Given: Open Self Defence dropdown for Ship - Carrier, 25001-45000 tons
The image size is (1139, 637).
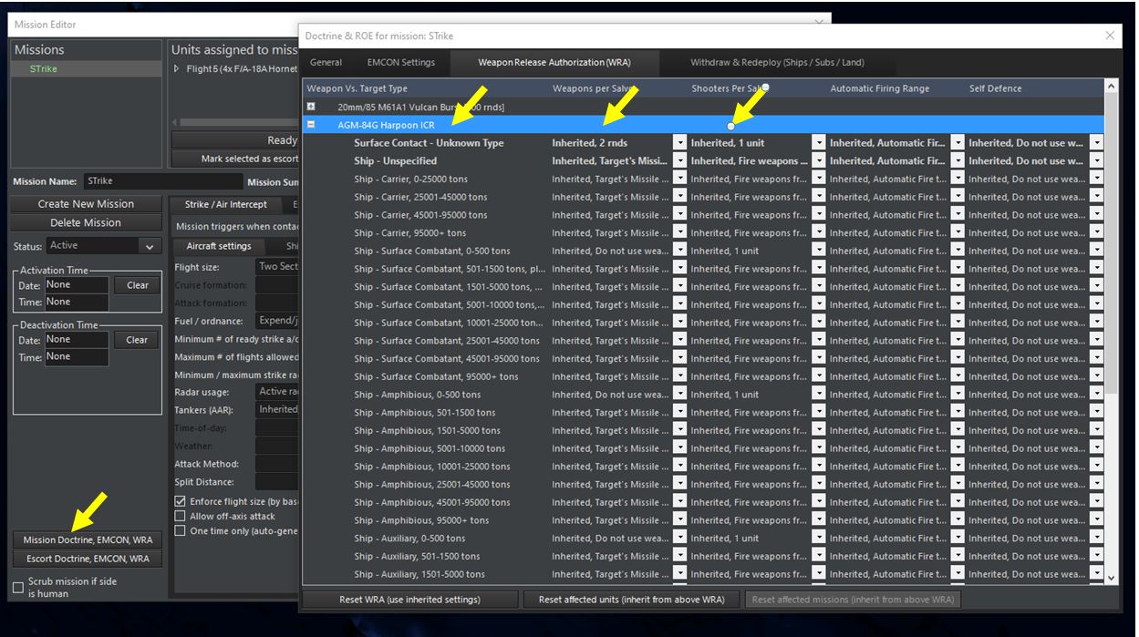Looking at the screenshot, I should pos(1096,197).
